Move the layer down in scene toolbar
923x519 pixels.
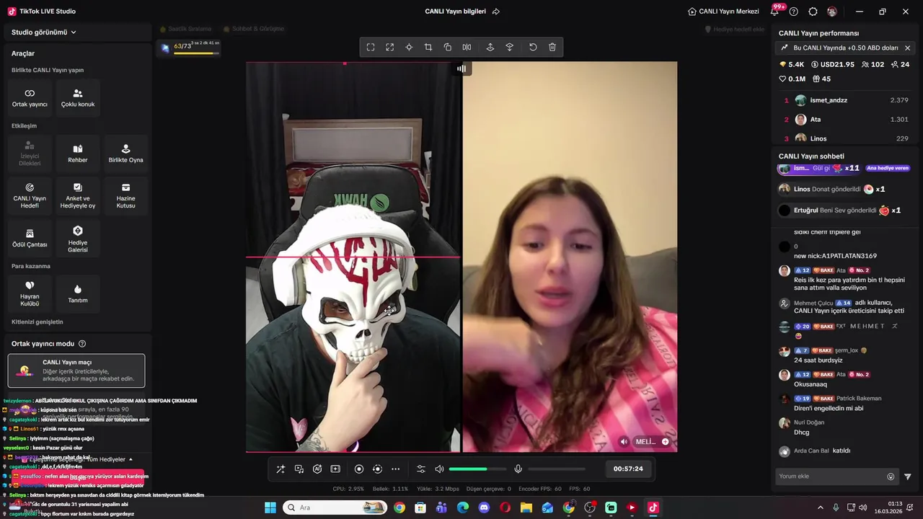point(510,48)
